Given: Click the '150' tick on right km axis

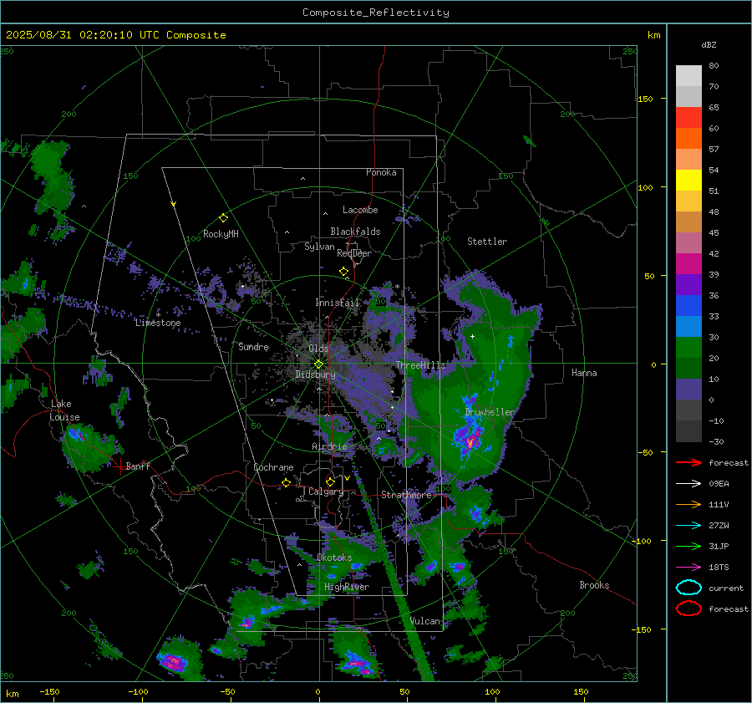Looking at the screenshot, I should point(646,99).
